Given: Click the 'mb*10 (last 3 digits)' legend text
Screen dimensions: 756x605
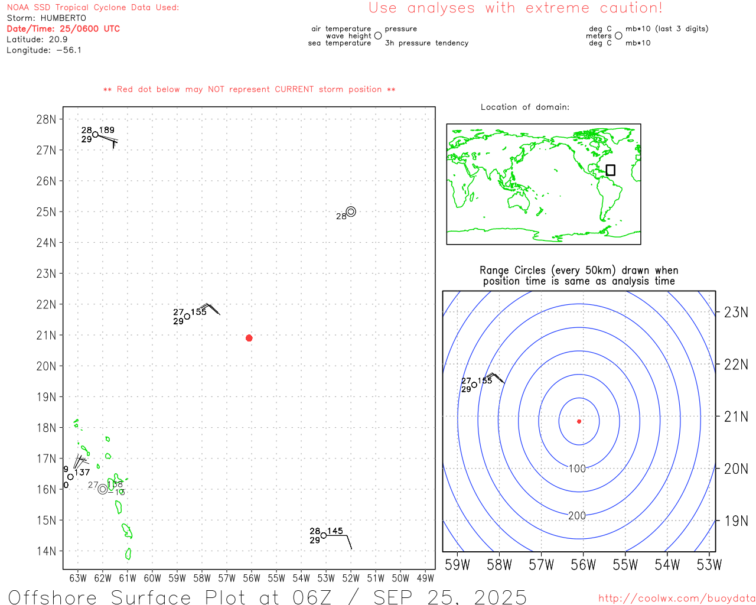Looking at the screenshot, I should [x=667, y=28].
